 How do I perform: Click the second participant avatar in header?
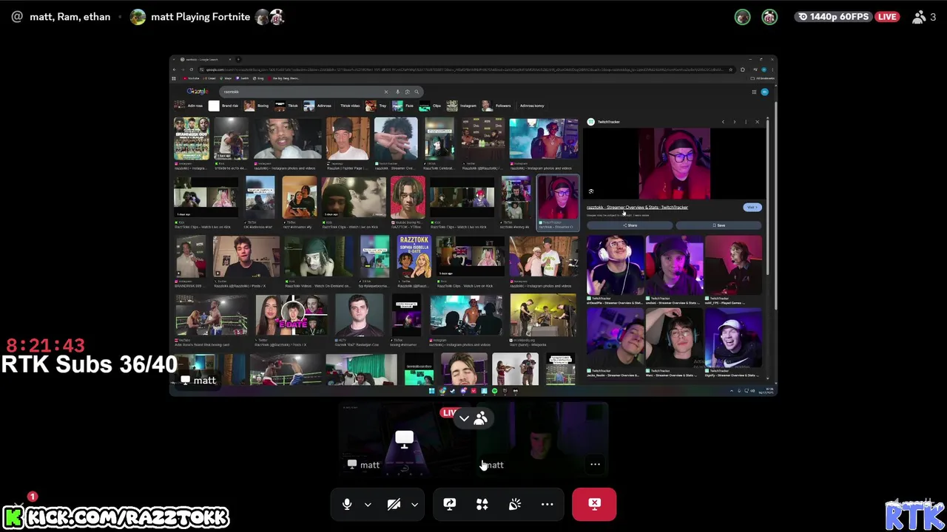coord(769,17)
